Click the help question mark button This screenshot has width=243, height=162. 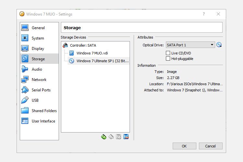tap(204, 14)
